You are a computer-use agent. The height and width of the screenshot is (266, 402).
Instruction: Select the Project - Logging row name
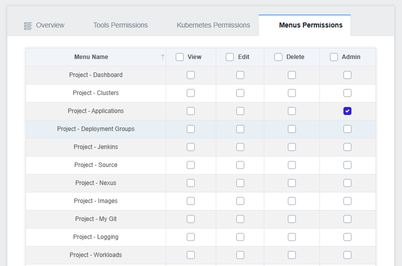coord(96,237)
